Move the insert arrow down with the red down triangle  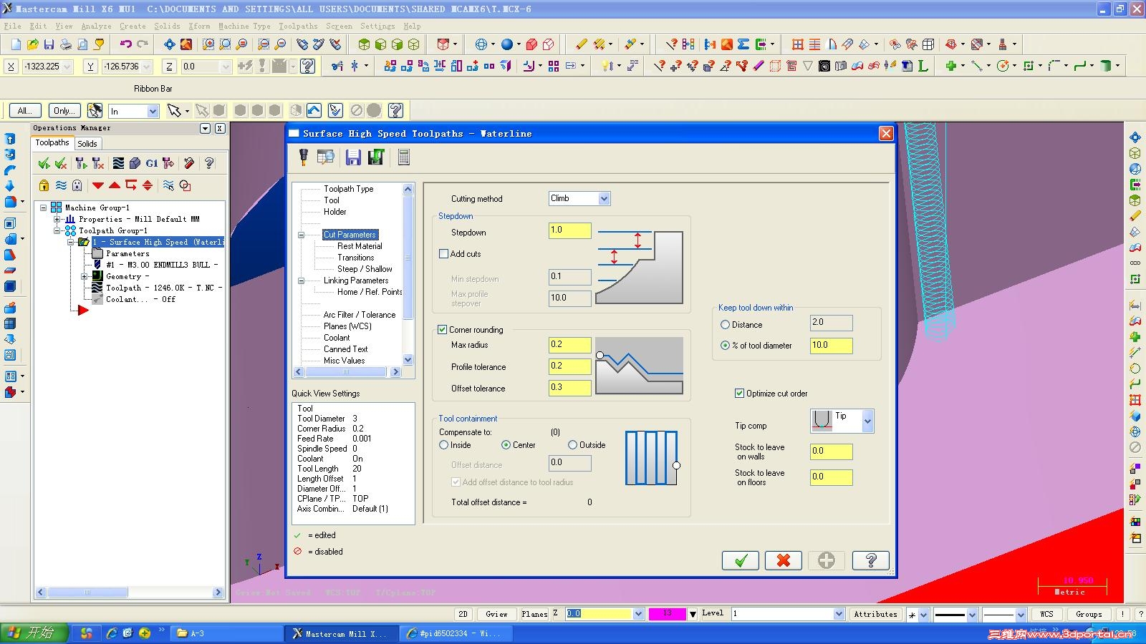(98, 185)
